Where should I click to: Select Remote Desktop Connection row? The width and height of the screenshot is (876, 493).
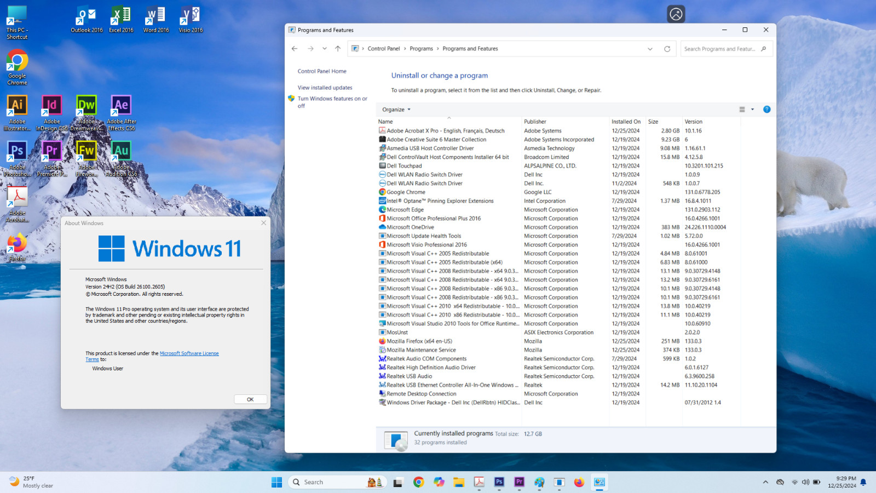(558, 394)
